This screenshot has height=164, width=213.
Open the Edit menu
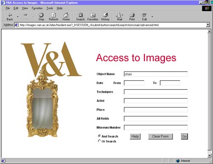(x=16, y=8)
